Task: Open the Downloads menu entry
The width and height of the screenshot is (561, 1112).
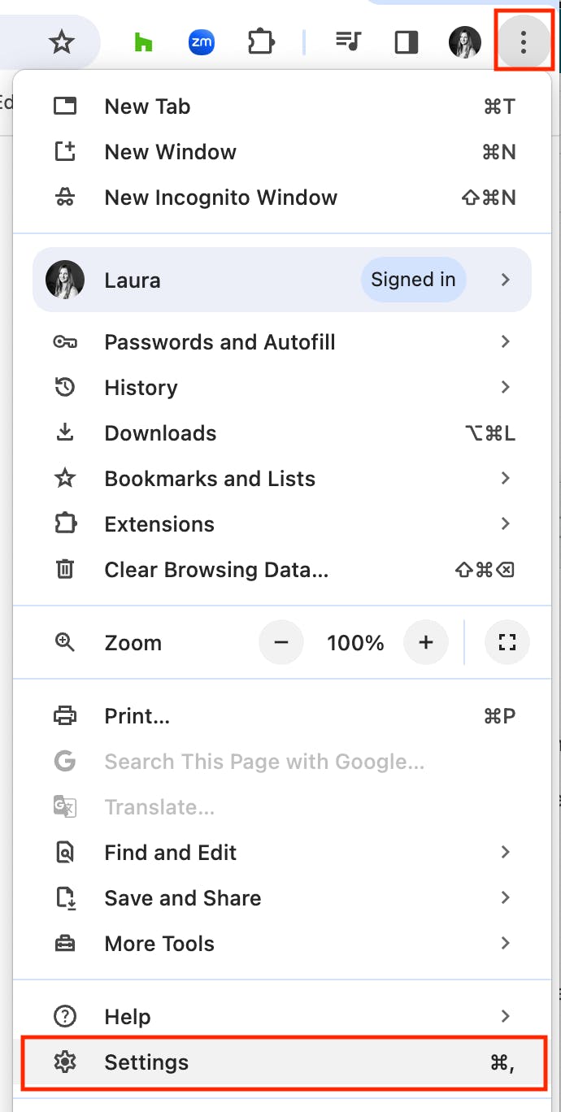Action: click(x=281, y=433)
